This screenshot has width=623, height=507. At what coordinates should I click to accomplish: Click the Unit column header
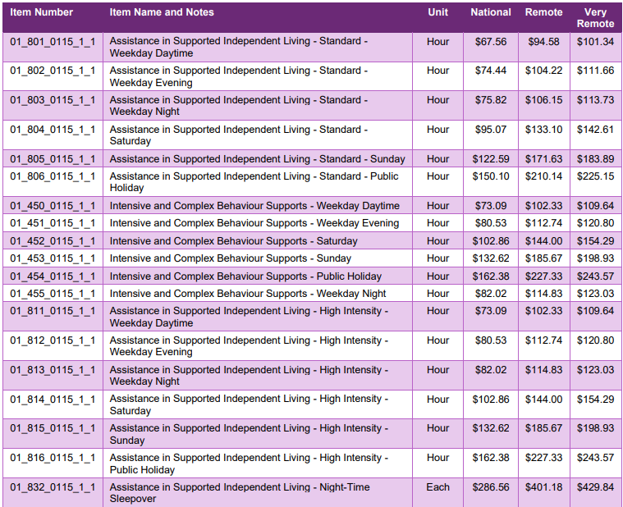coord(438,12)
